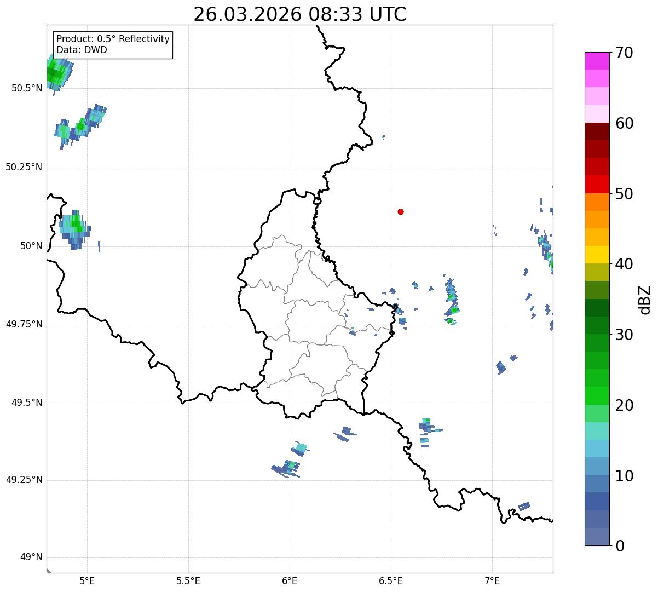This screenshot has width=658, height=592.
Task: Click the 6.5°E longitude label
Action: click(391, 580)
